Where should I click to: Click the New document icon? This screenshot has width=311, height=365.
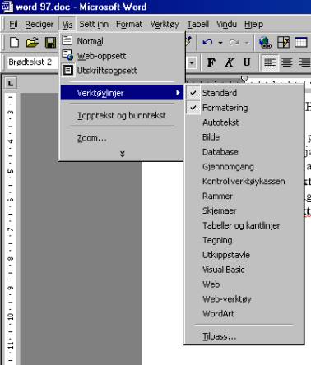point(14,43)
